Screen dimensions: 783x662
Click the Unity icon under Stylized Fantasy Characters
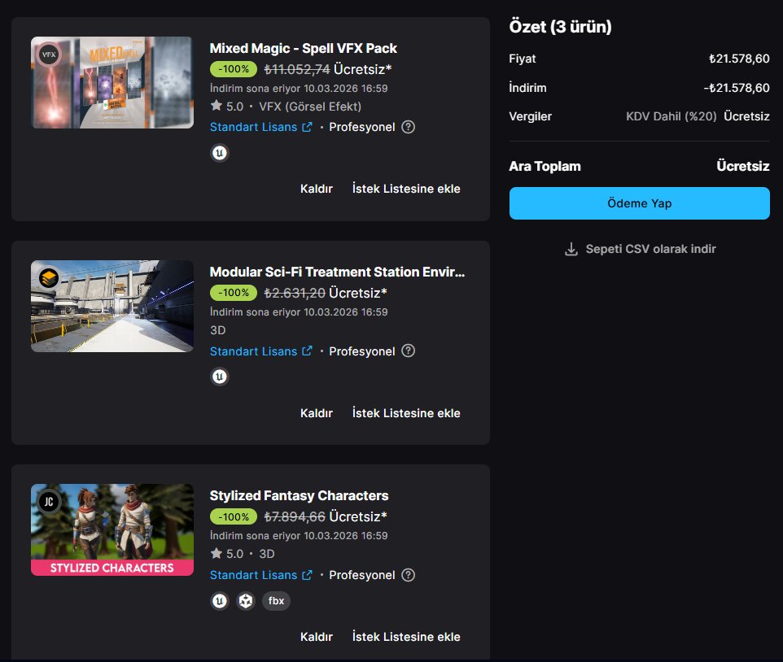(x=246, y=601)
